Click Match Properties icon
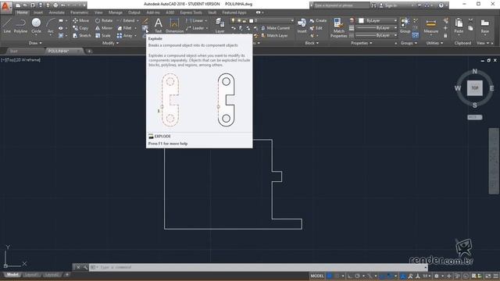Viewport: 500px width, 281px height. pos(338,27)
